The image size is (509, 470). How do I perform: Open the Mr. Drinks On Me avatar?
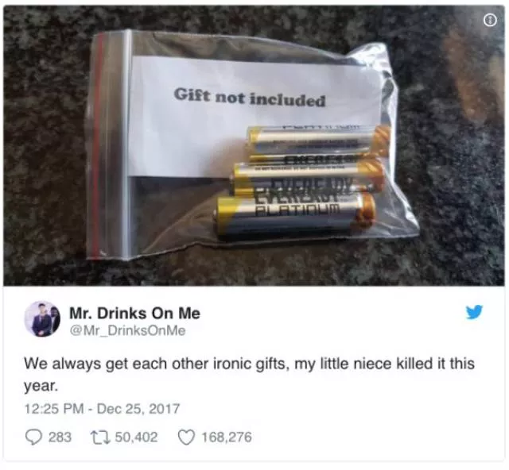(42, 319)
